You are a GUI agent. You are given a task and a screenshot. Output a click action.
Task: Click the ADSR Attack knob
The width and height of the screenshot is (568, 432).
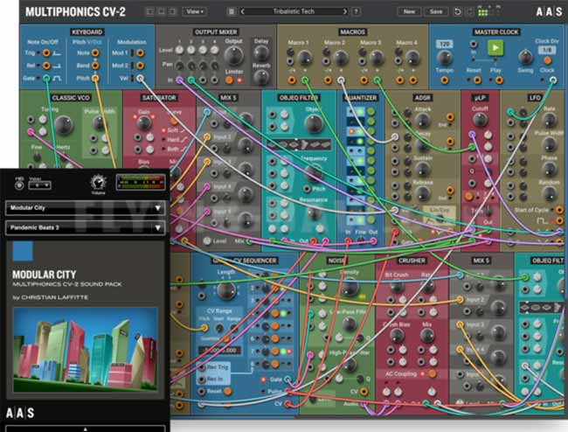(422, 121)
